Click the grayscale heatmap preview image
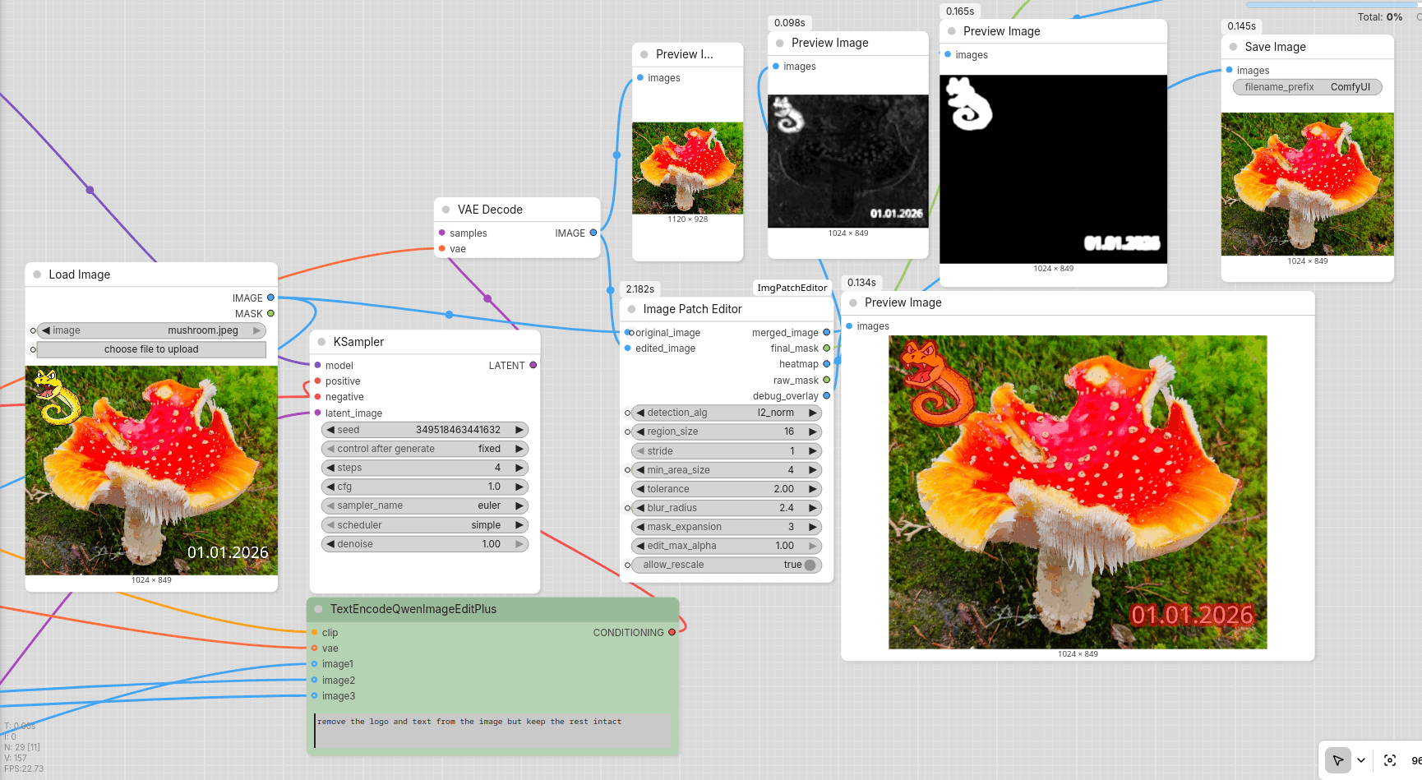This screenshot has height=780, width=1422. [848, 161]
